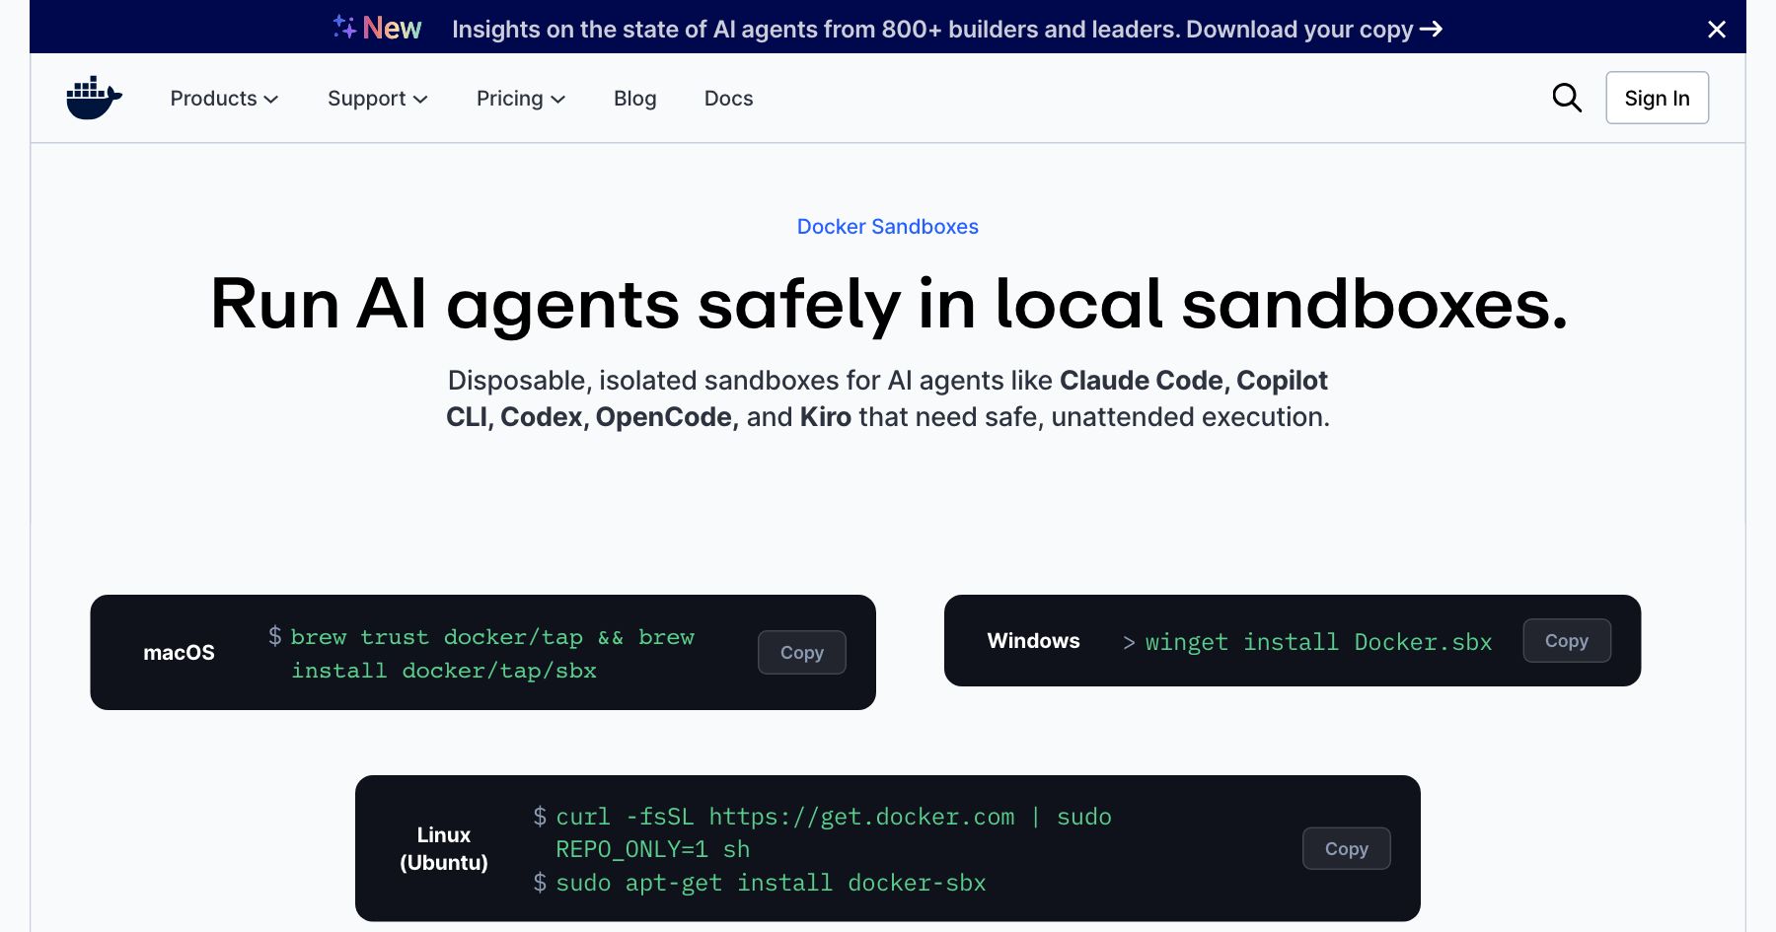
Task: Open the Docker Sandboxes link
Action: click(x=888, y=227)
